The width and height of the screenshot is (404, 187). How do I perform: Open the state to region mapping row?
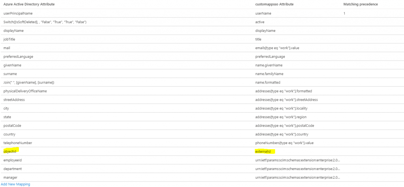click(x=7, y=117)
